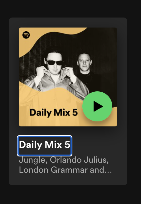The height and width of the screenshot is (204, 141).
Task: Click the Spotify logo on the cover
Action: click(x=26, y=35)
